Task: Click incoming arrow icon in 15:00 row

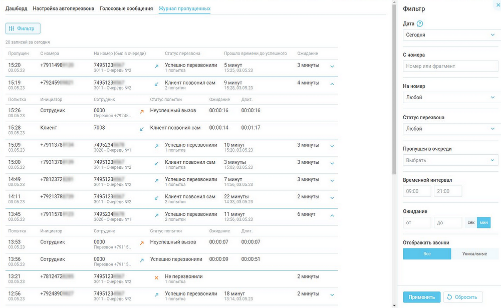Action: (156, 164)
